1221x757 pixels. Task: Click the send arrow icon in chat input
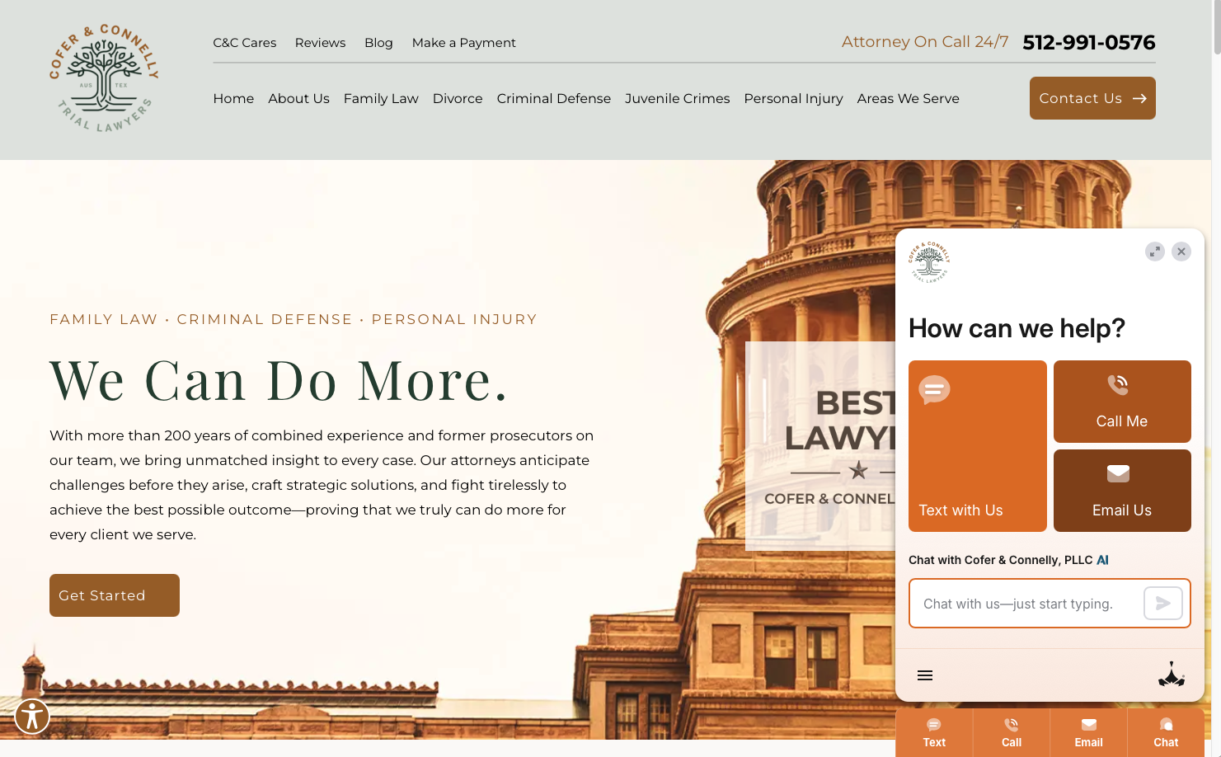pos(1162,603)
